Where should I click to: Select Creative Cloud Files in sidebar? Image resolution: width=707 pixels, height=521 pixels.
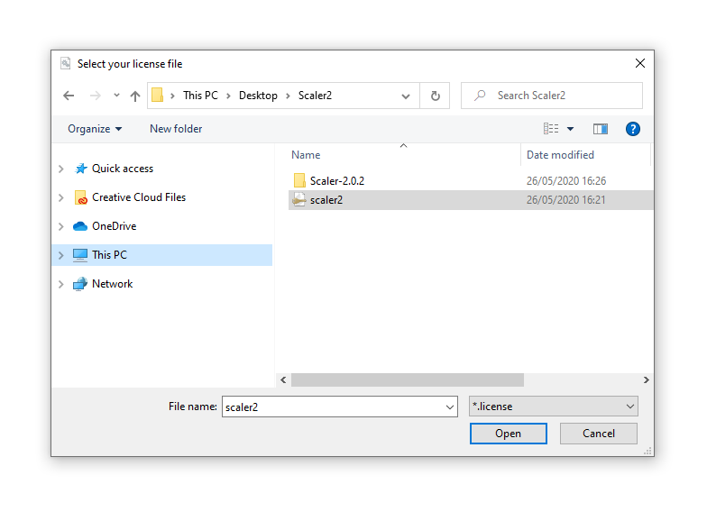click(x=139, y=197)
